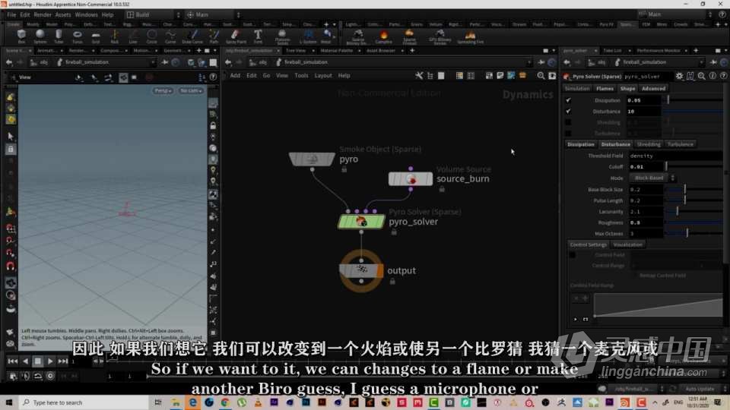Jump to the first frame in playbar
This screenshot has width=730, height=410.
[x=13, y=361]
